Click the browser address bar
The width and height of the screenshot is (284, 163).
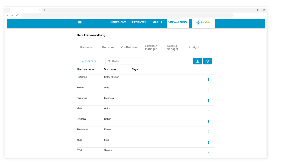pos(127,15)
